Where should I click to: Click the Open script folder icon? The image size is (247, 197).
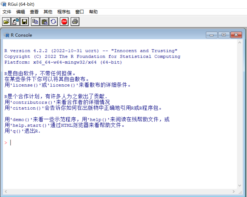(x=6, y=22)
